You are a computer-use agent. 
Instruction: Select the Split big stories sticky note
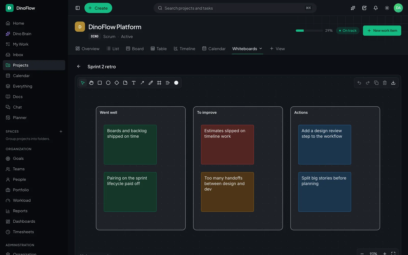pos(325,192)
